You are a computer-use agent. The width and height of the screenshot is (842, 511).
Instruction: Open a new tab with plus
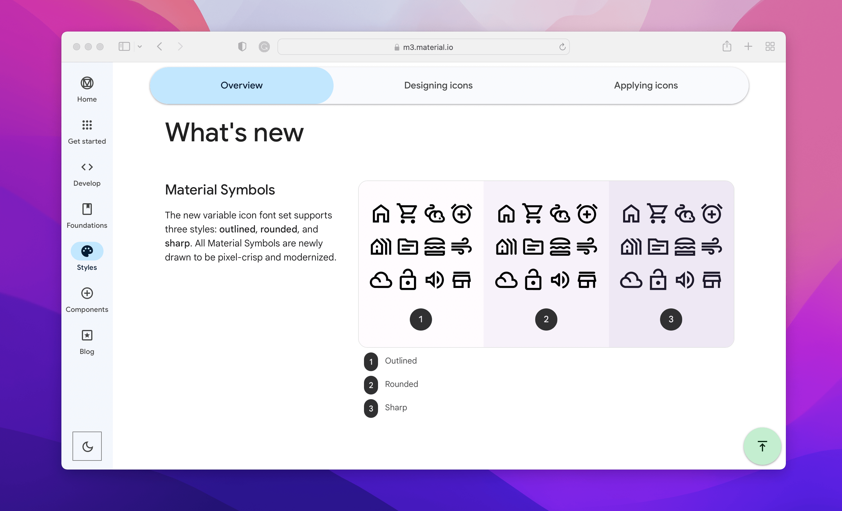pyautogui.click(x=748, y=46)
